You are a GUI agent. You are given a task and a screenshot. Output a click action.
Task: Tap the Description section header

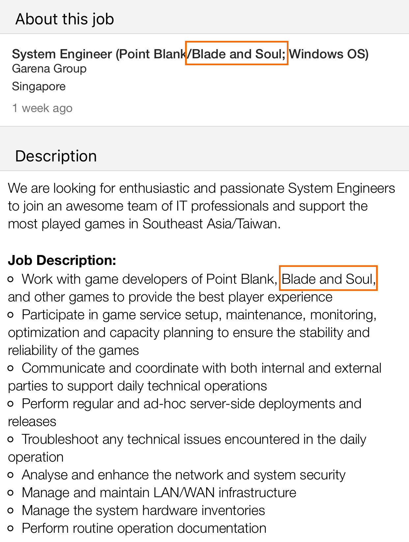(x=56, y=156)
